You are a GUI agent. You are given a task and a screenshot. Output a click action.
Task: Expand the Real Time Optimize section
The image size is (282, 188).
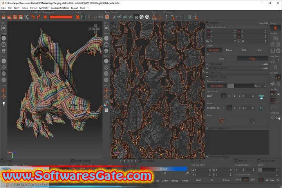207,69
